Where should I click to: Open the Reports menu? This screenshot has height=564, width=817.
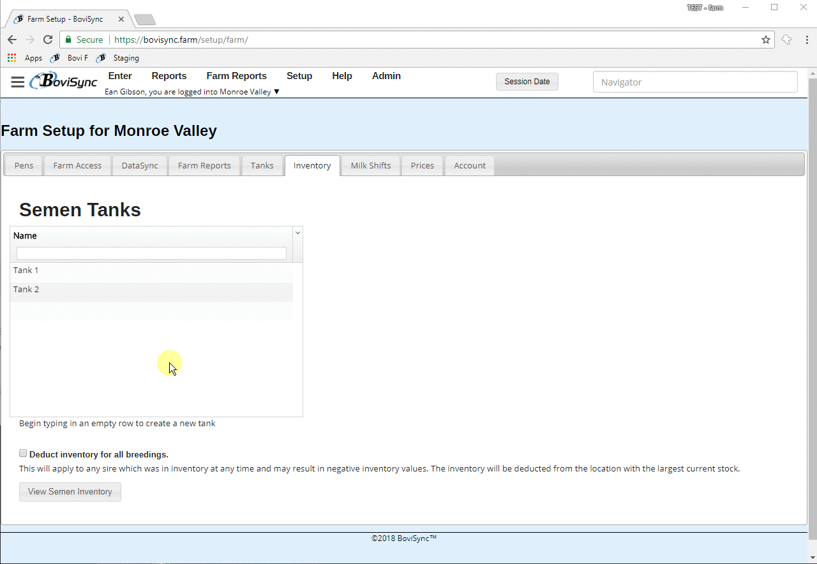click(x=169, y=76)
